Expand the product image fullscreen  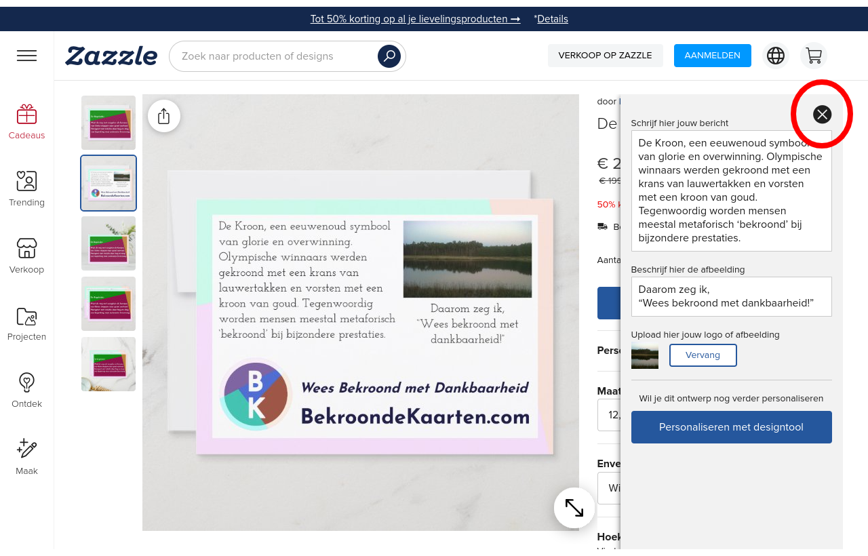coord(574,507)
